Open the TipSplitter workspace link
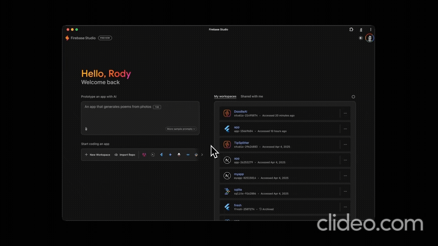The image size is (438, 246). 242,142
